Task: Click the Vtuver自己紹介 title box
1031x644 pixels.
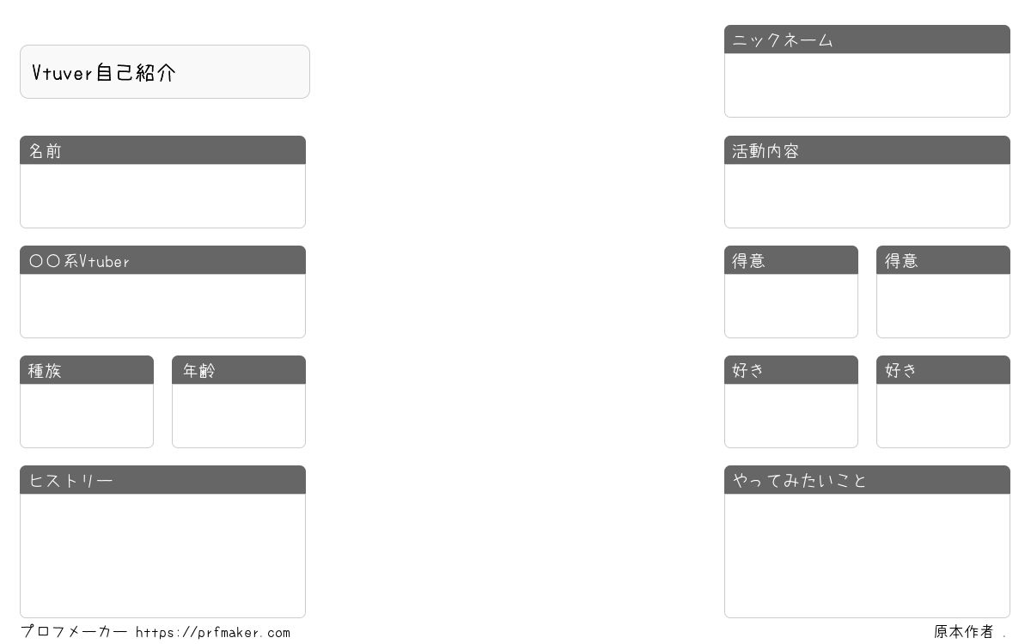Action: [165, 72]
